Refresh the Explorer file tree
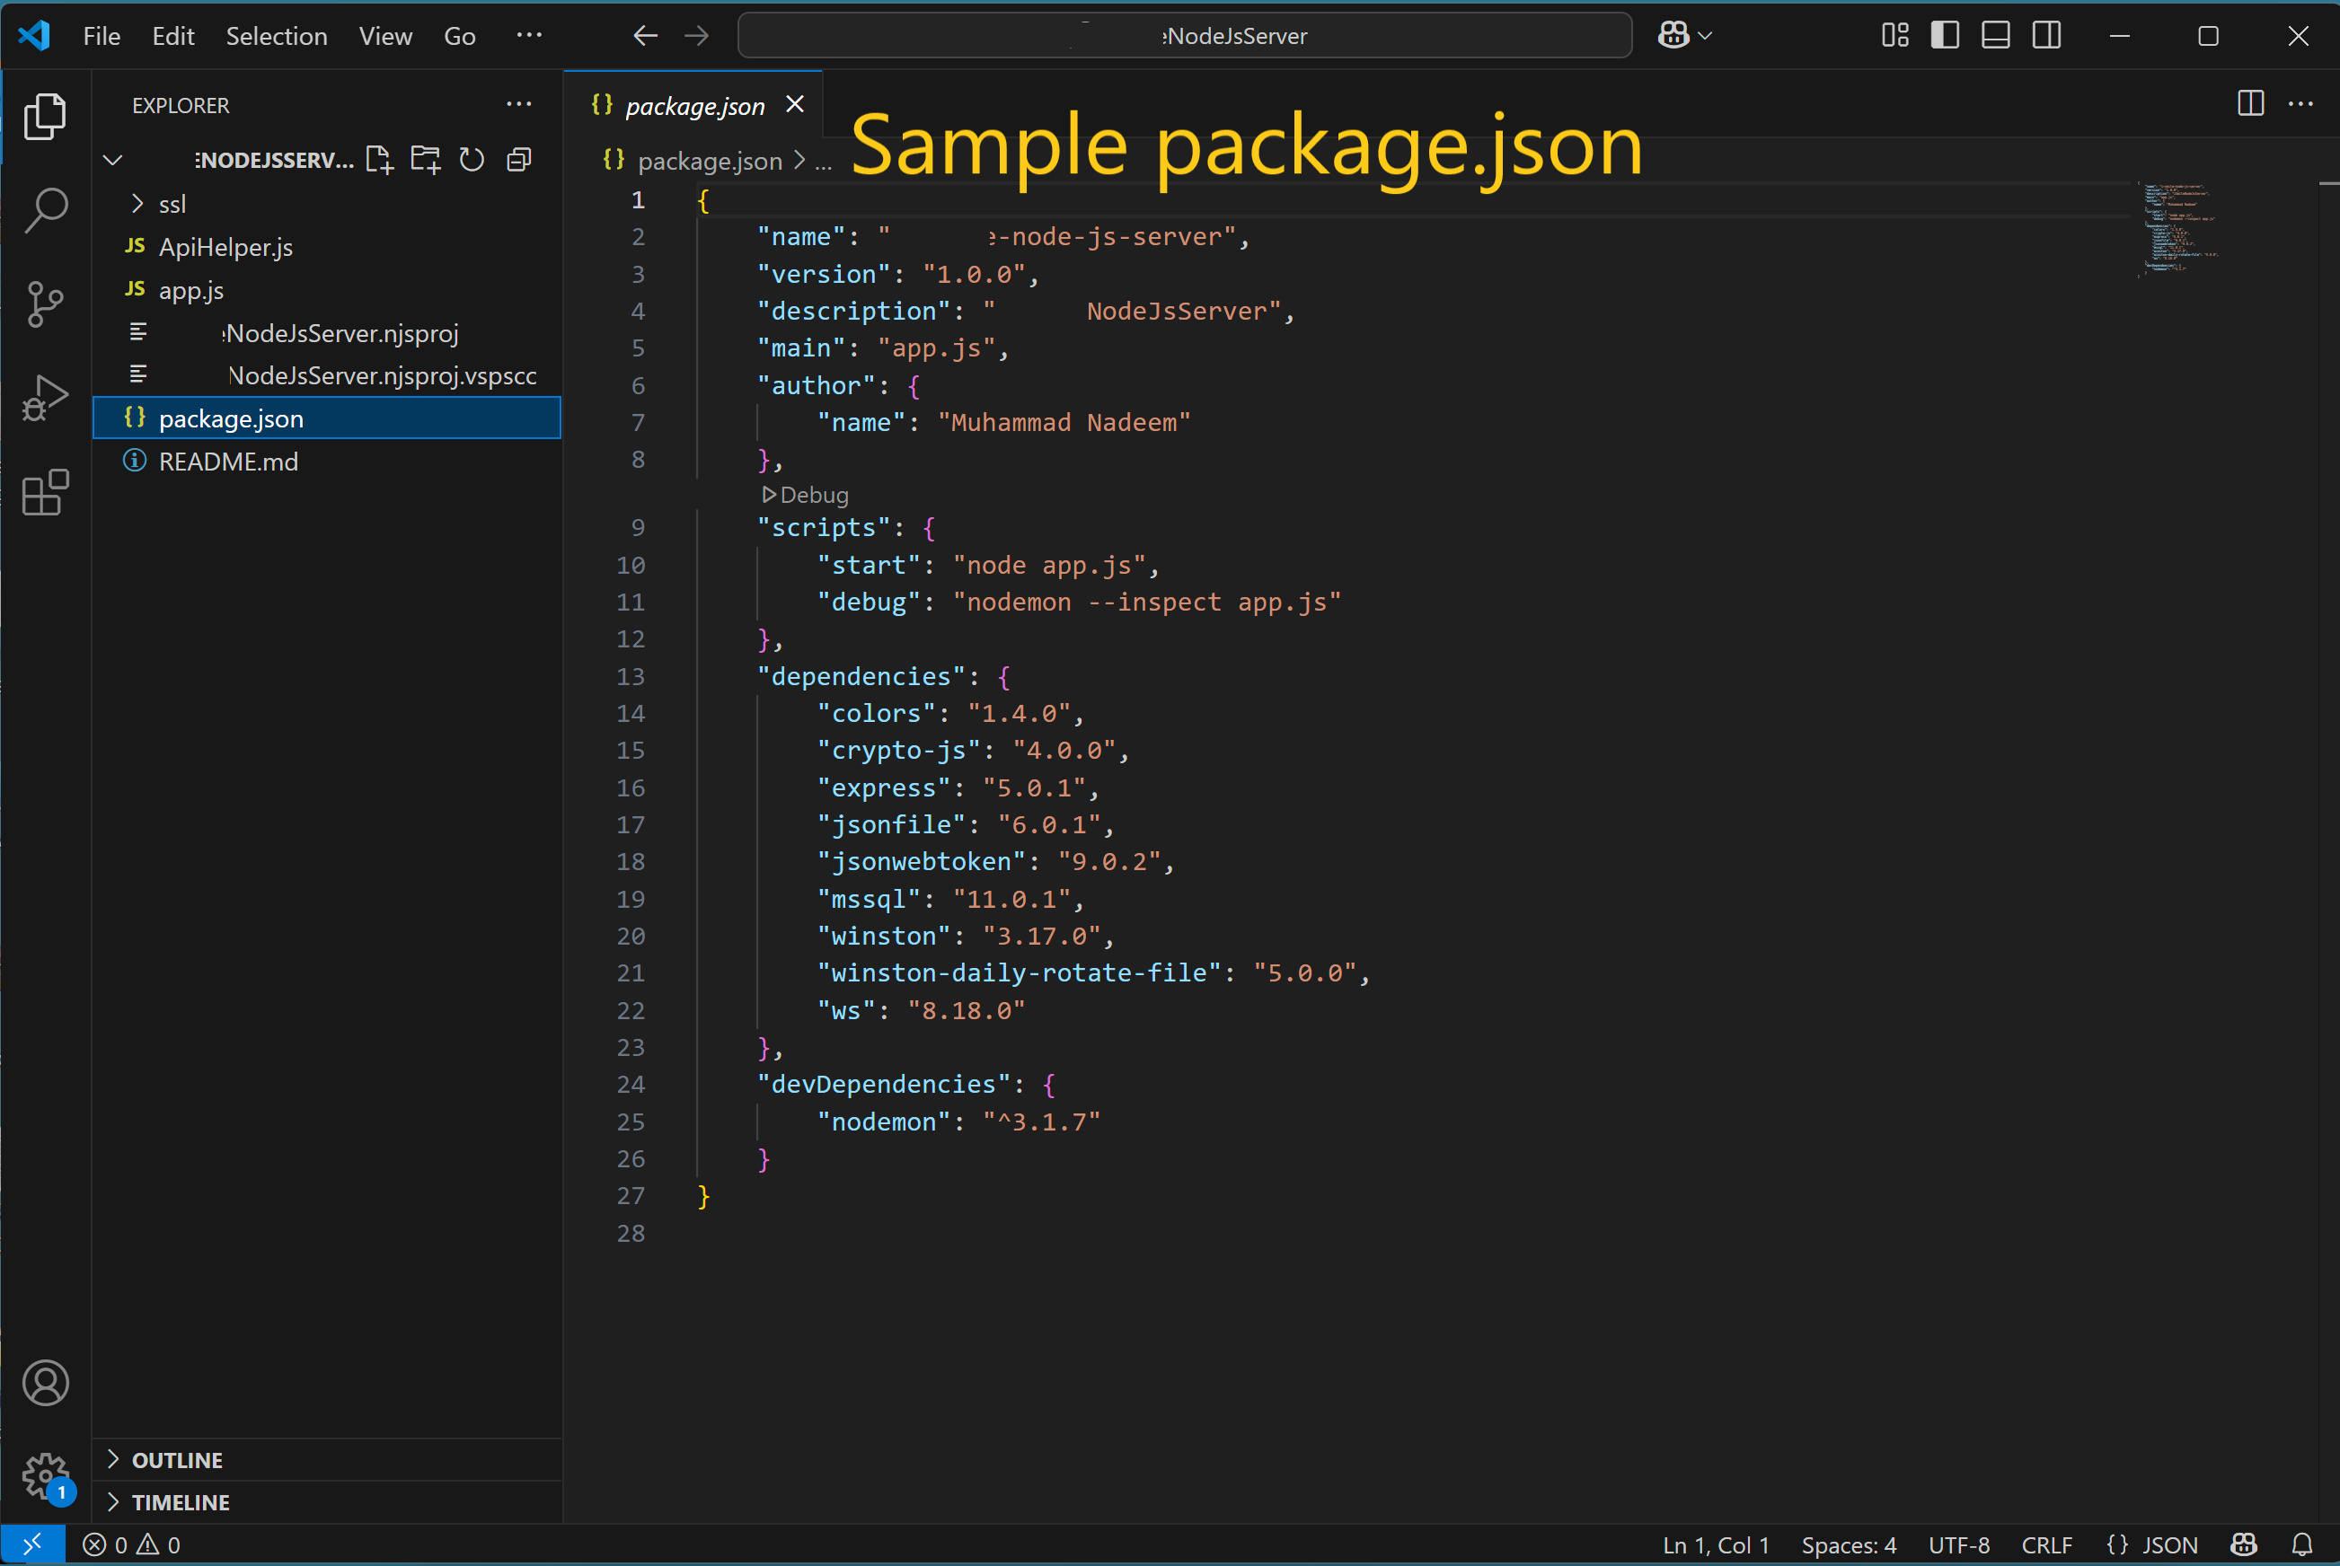Screen dimensions: 2340x1566 coord(472,160)
